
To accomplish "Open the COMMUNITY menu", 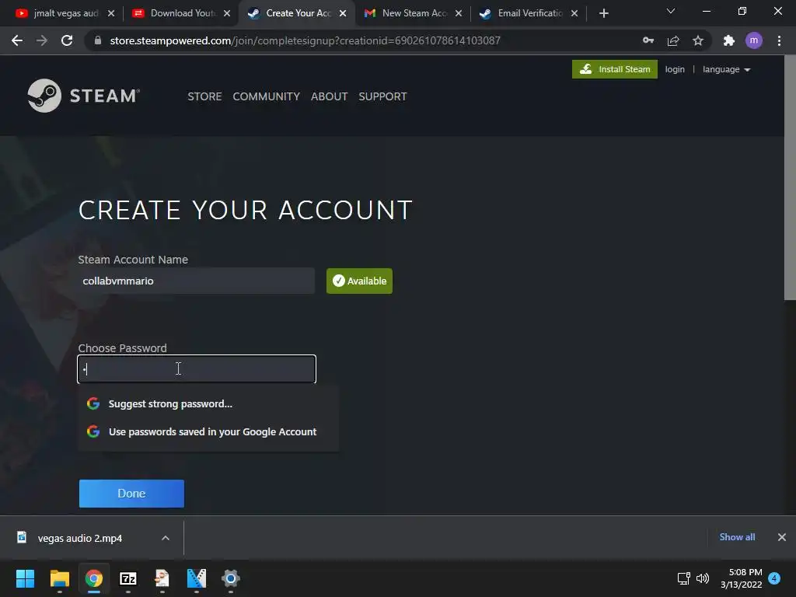I will coord(266,96).
